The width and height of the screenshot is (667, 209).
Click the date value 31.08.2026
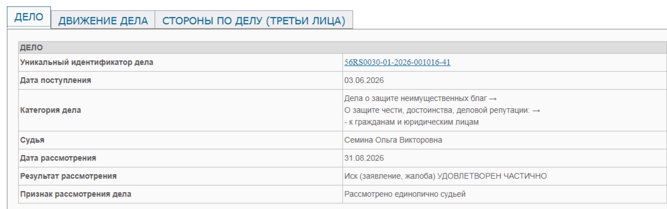(x=364, y=158)
